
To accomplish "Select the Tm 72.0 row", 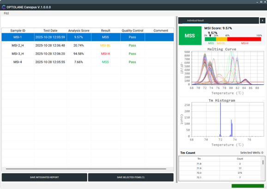I will tap(220, 173).
